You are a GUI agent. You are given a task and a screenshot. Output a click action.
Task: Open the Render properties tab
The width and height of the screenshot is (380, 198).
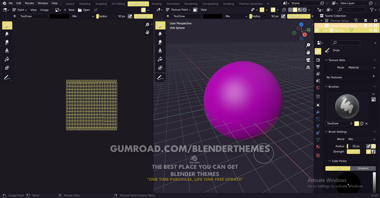coord(318,60)
